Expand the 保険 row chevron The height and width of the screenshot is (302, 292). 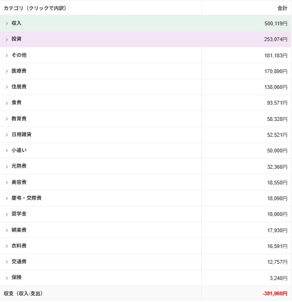point(7,278)
